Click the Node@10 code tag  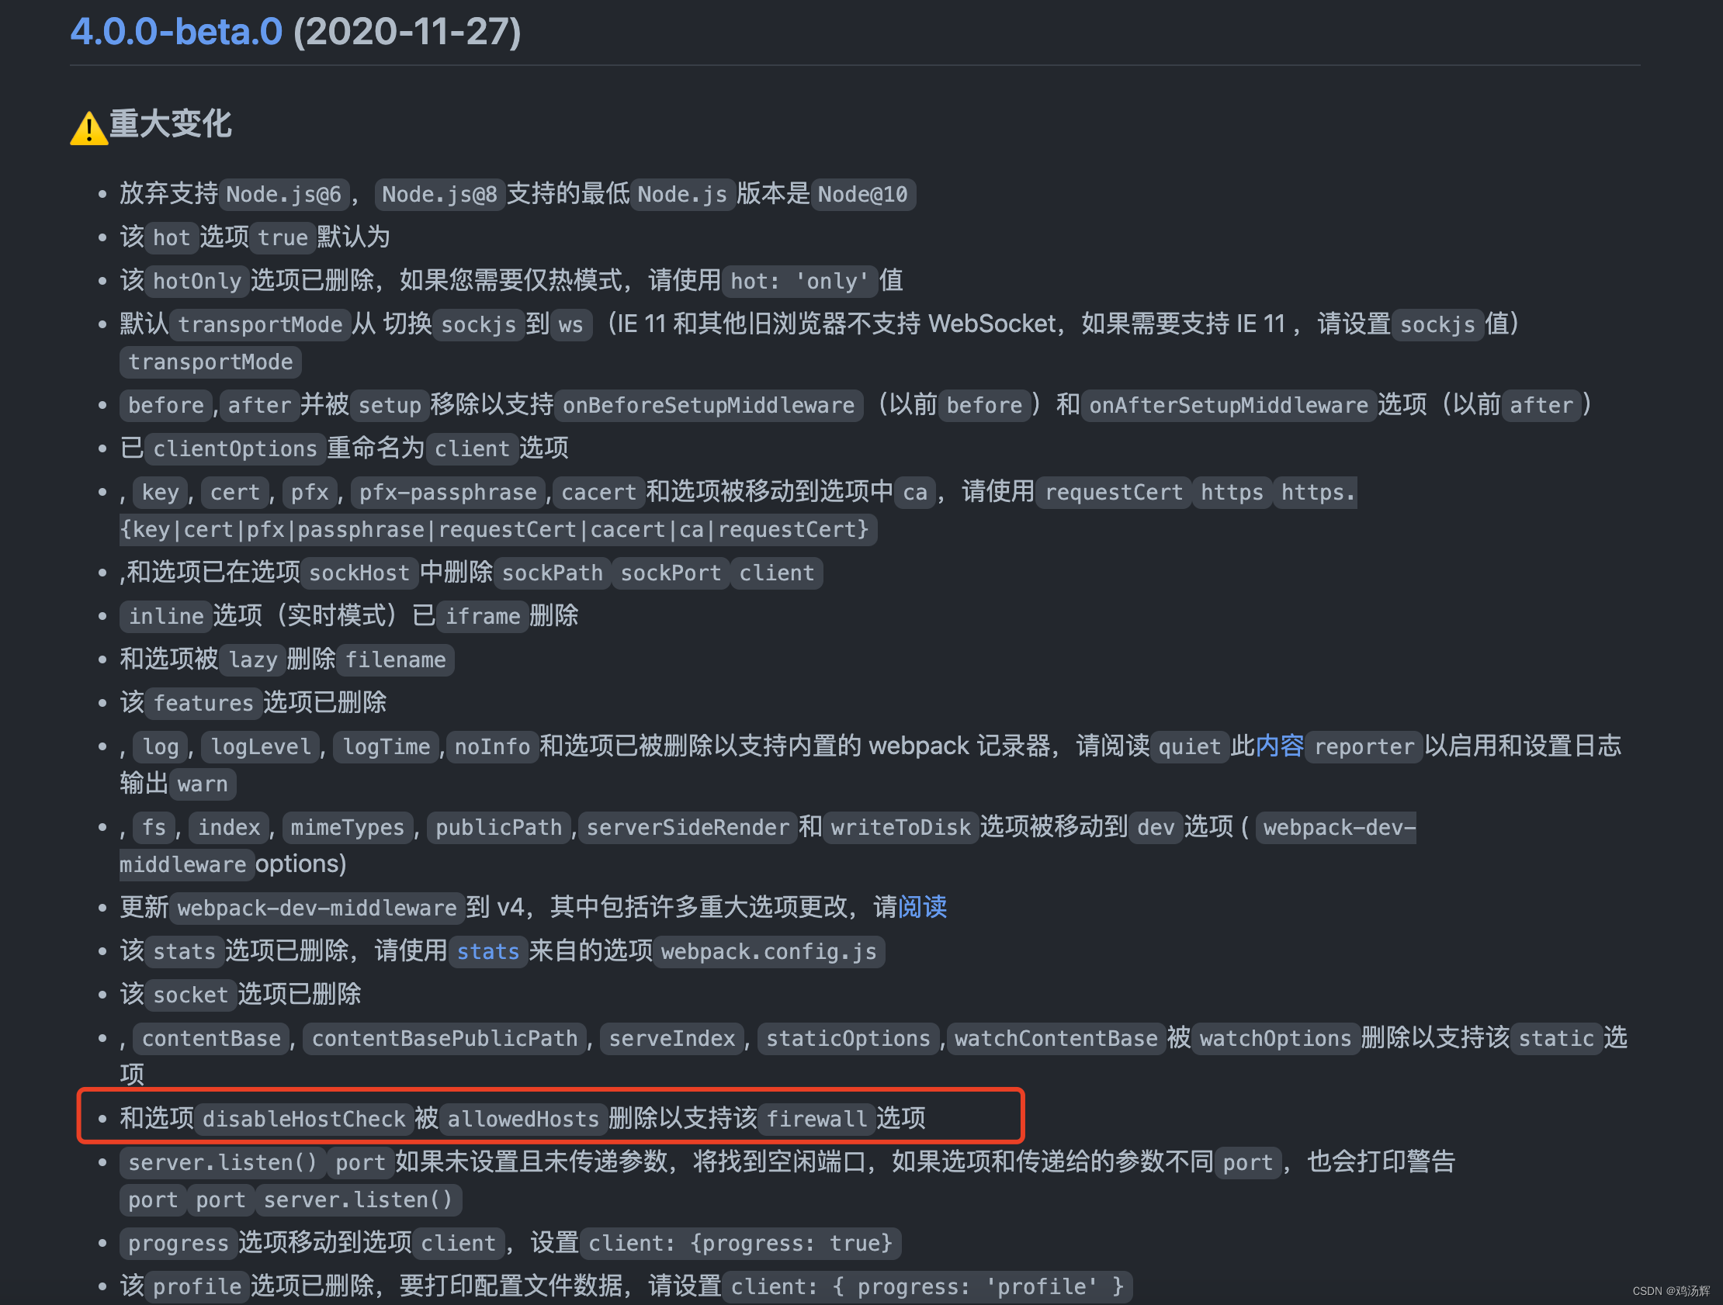click(x=863, y=194)
